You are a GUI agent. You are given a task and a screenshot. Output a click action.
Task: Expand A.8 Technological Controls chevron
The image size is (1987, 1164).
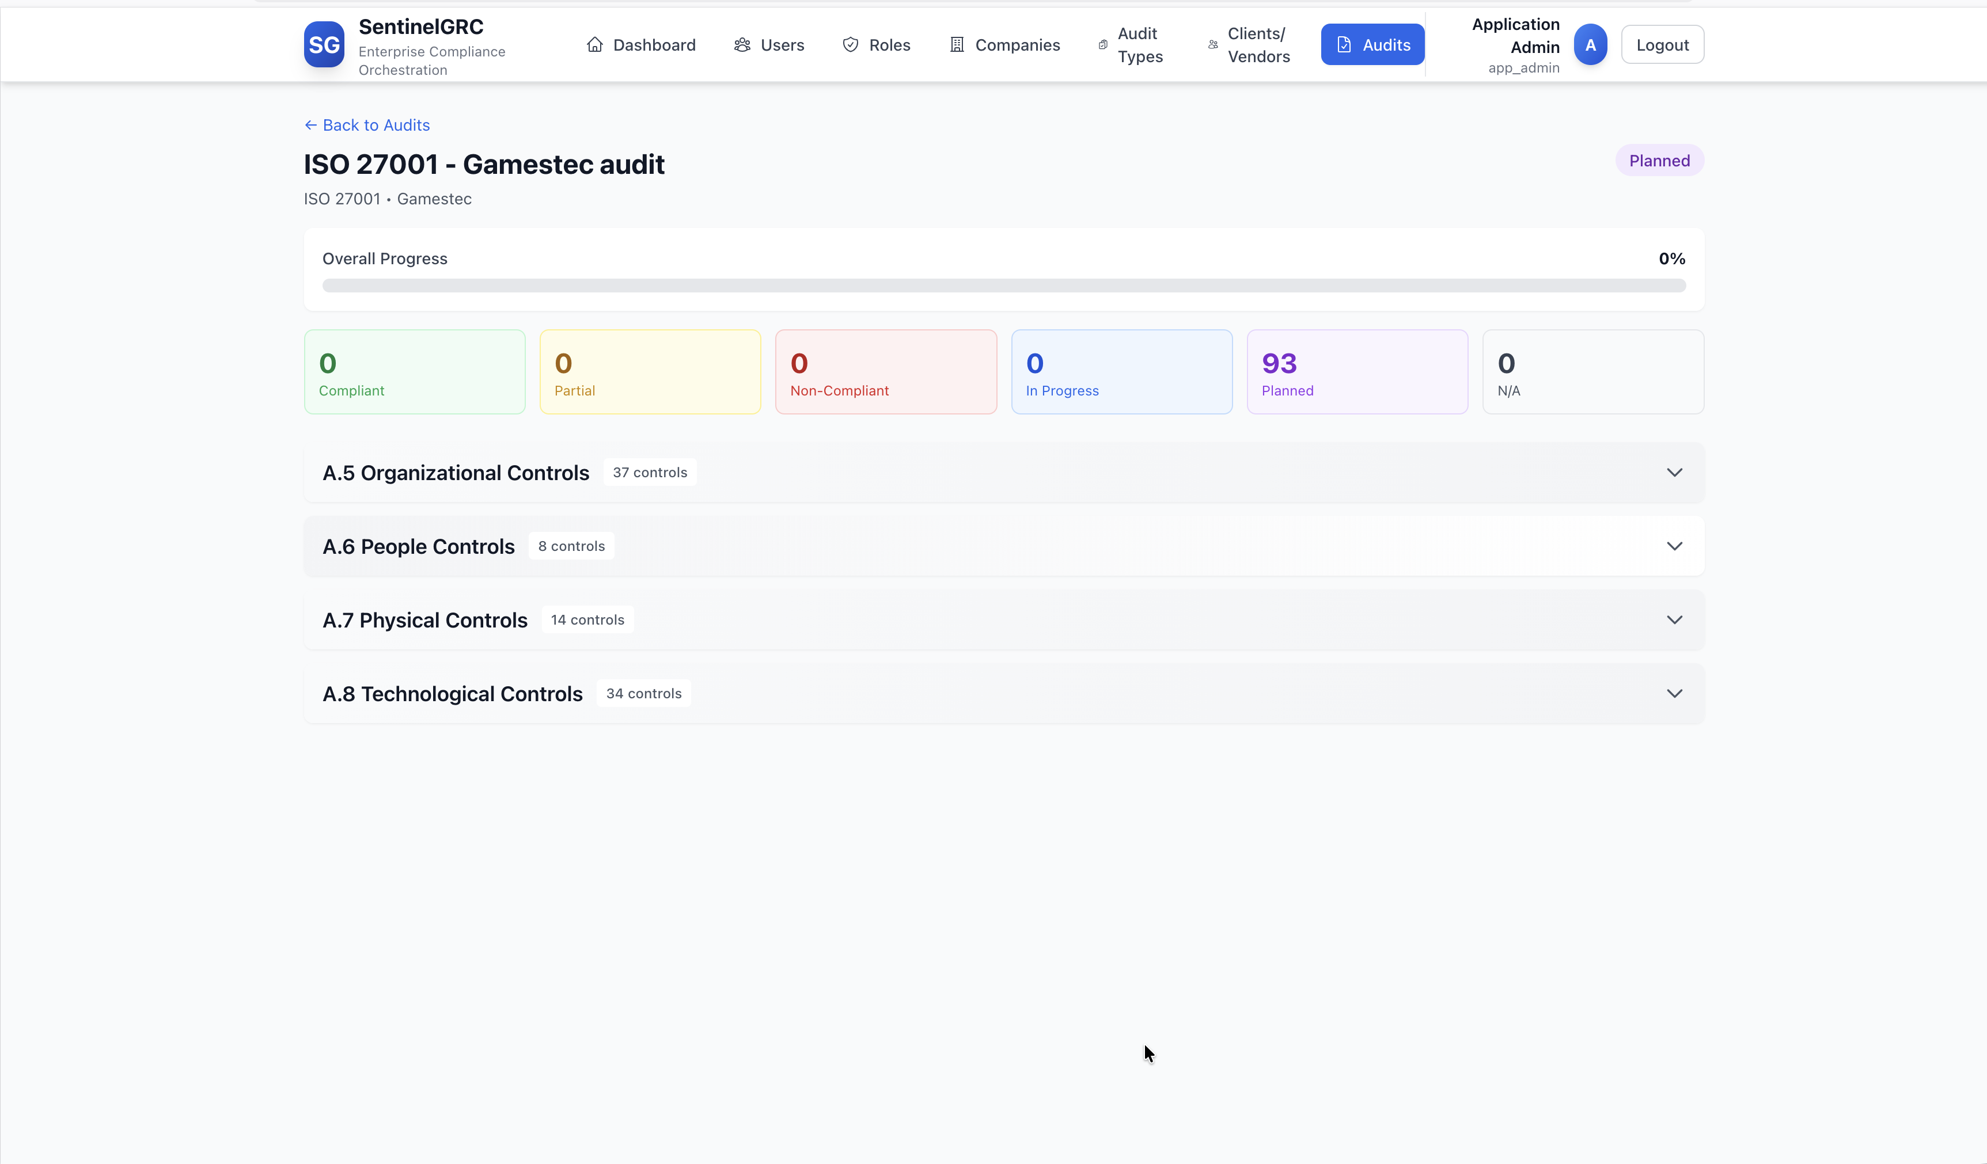1674,694
